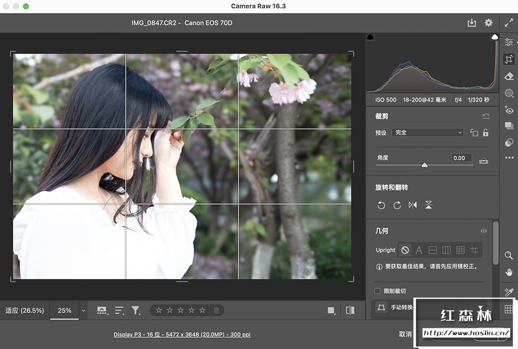Click the 角度 angle slider handle
Viewport: 518px width, 349px height.
[424, 165]
